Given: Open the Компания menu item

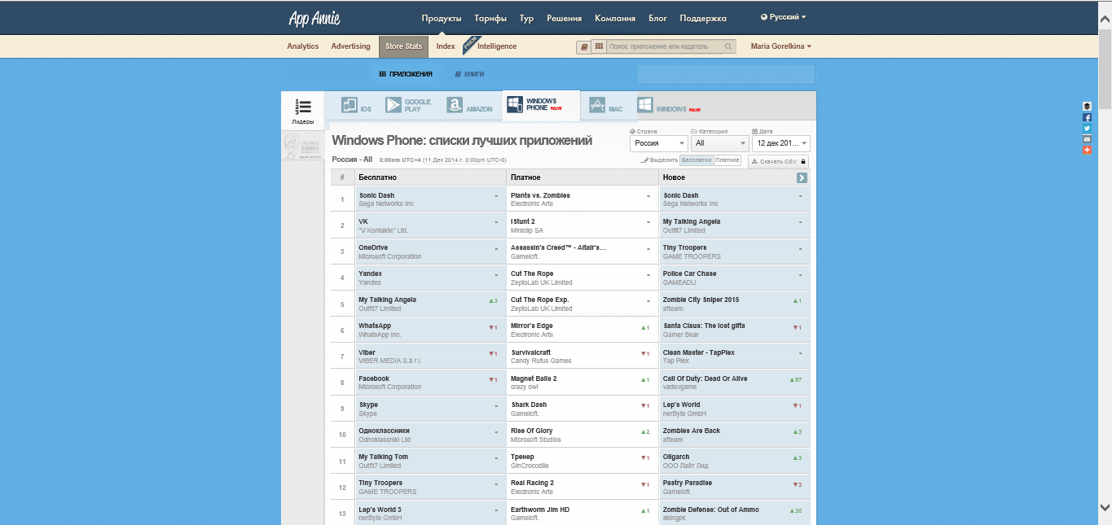Looking at the screenshot, I should [615, 18].
